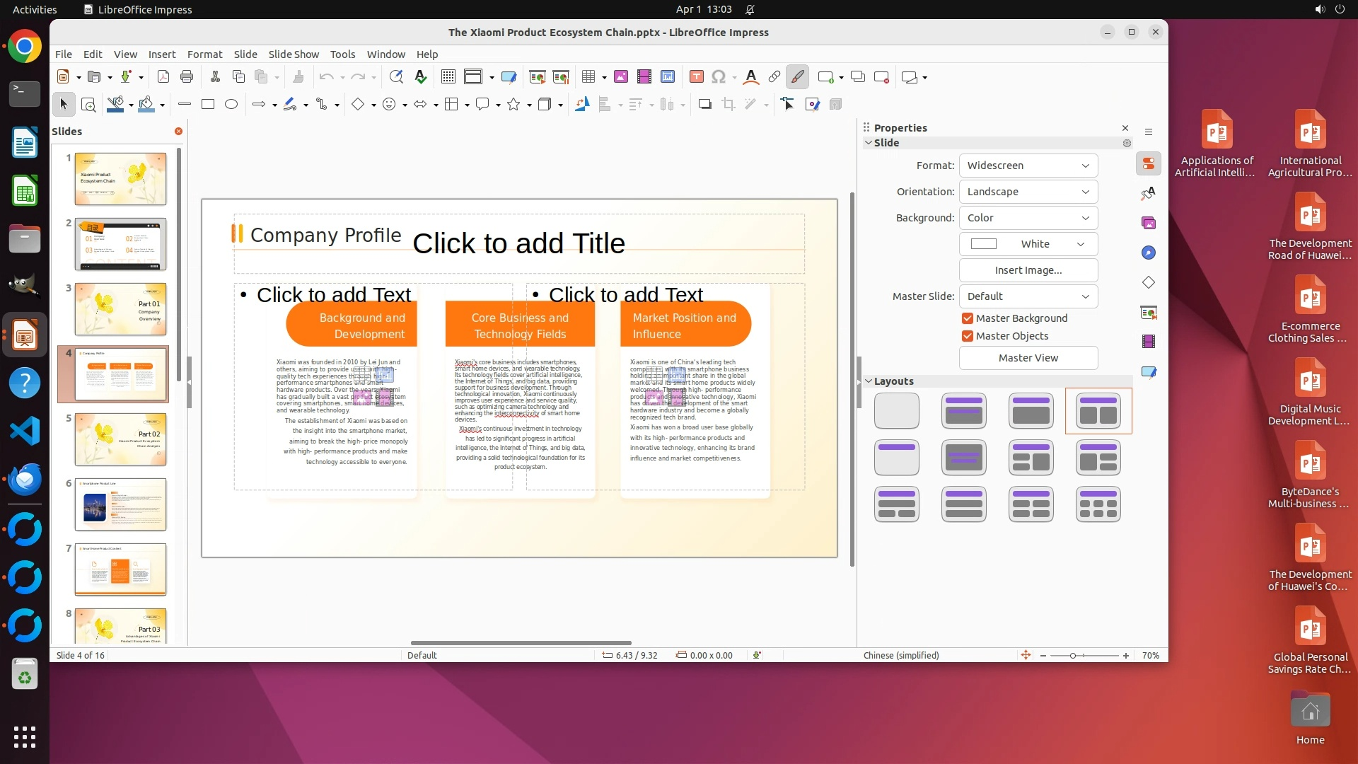Image resolution: width=1358 pixels, height=764 pixels.
Task: Select the Ellipse drawing tool
Action: [x=231, y=105]
